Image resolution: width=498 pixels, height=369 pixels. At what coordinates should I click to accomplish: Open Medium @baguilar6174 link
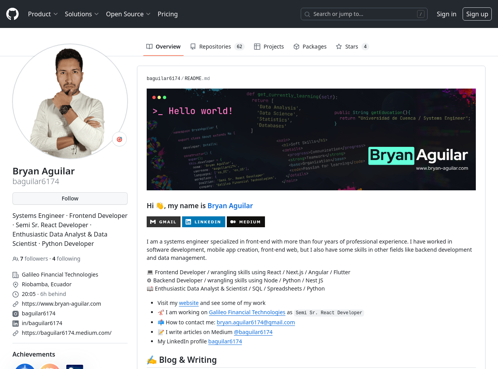click(253, 332)
